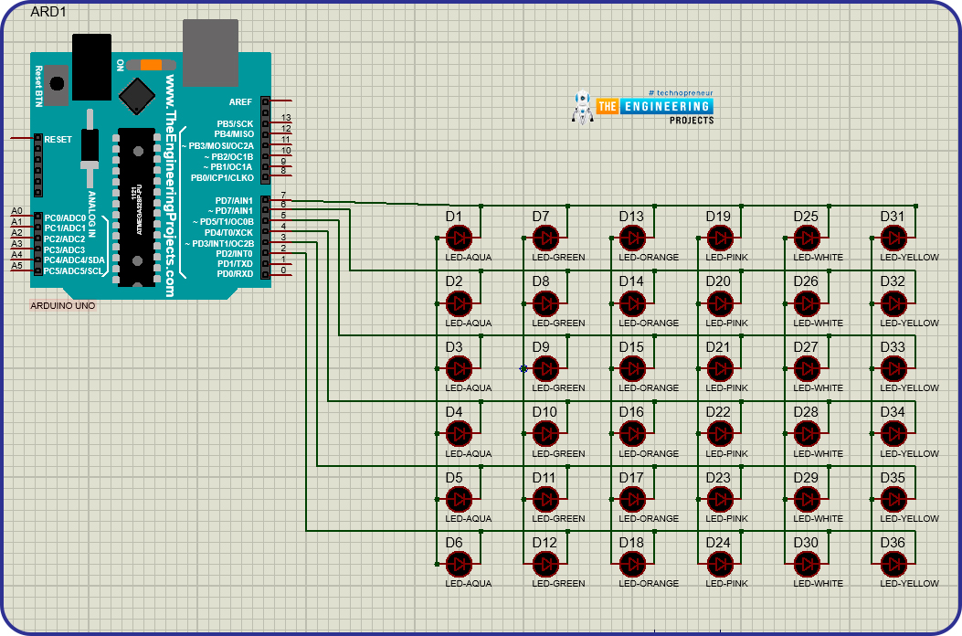Click the A0 pin terminal label
The image size is (962, 636).
coord(16,211)
